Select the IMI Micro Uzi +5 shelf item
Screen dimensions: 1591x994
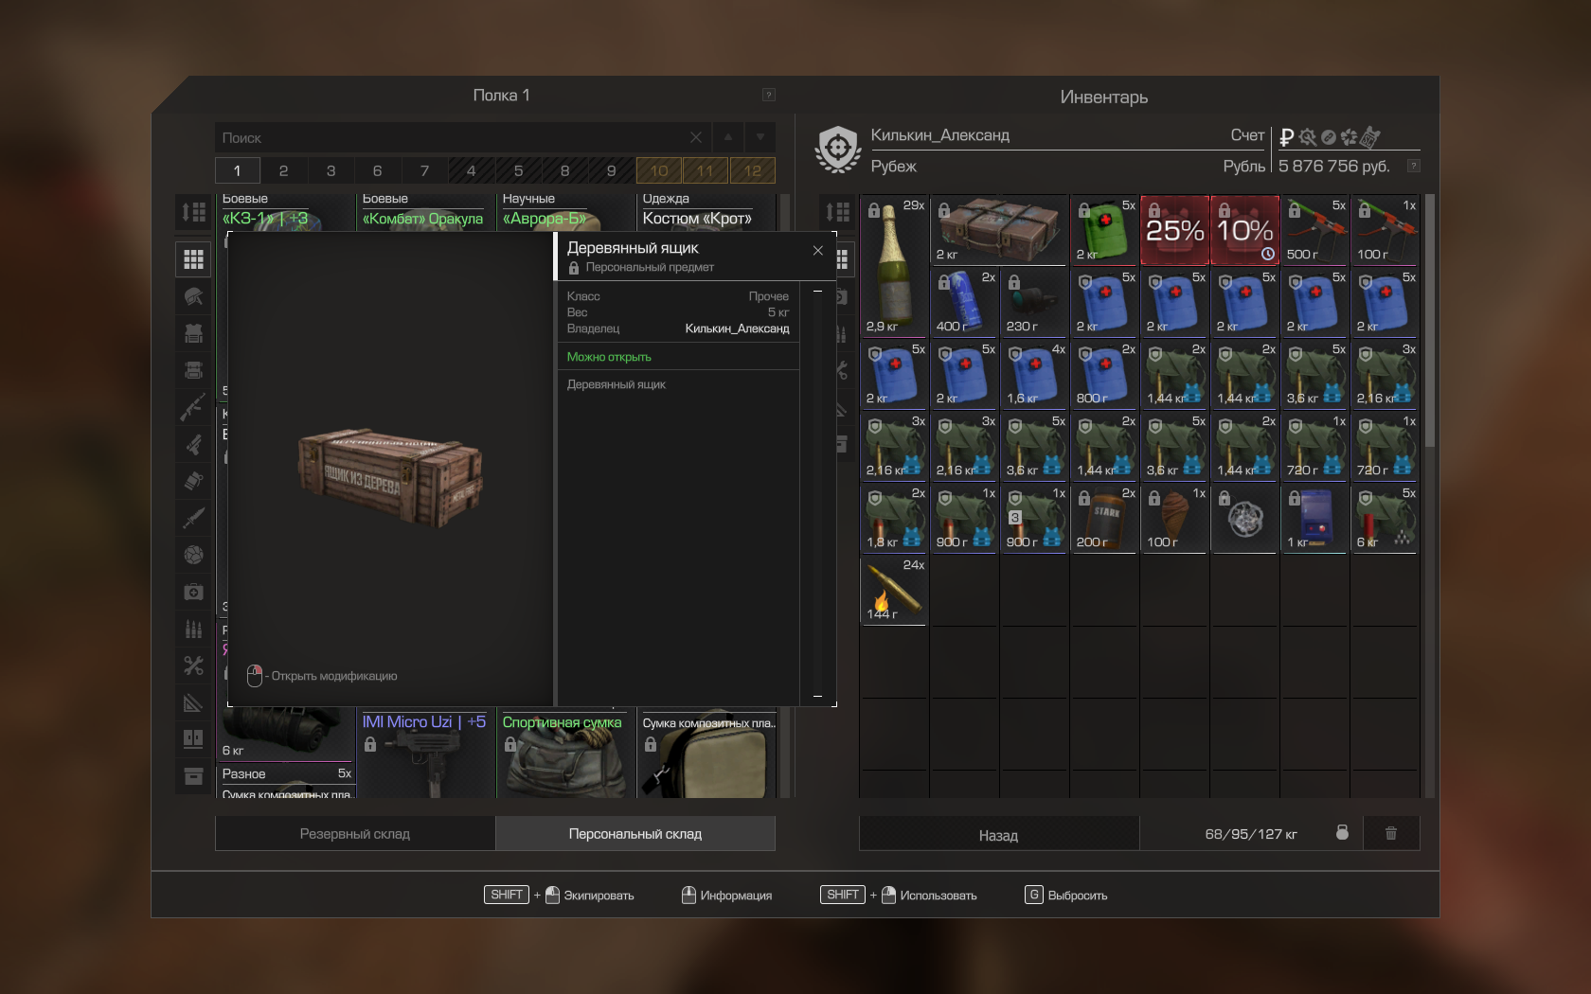coord(424,754)
